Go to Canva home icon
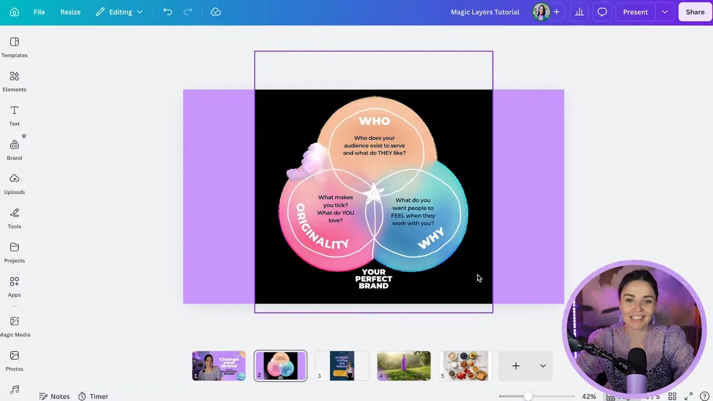The width and height of the screenshot is (713, 401). 14,12
